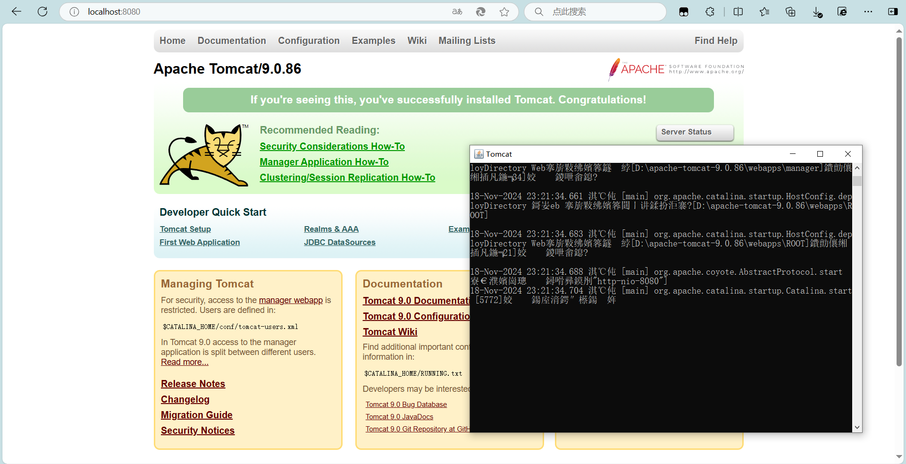Open the Collections icon
The height and width of the screenshot is (464, 906).
[x=790, y=12]
